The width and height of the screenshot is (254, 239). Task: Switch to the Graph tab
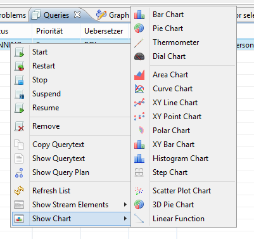(112, 15)
